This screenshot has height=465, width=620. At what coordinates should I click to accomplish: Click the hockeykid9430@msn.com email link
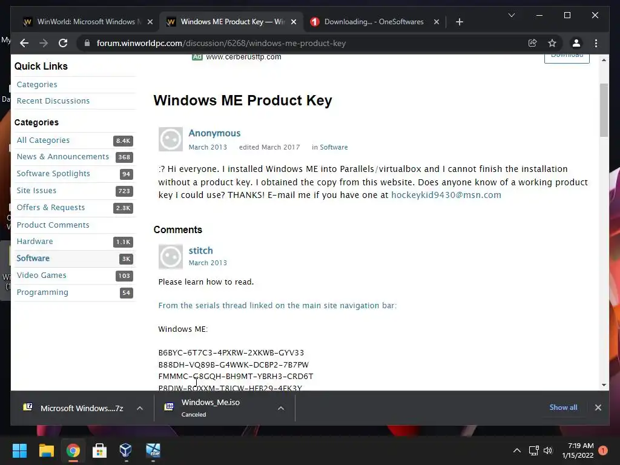pyautogui.click(x=446, y=195)
